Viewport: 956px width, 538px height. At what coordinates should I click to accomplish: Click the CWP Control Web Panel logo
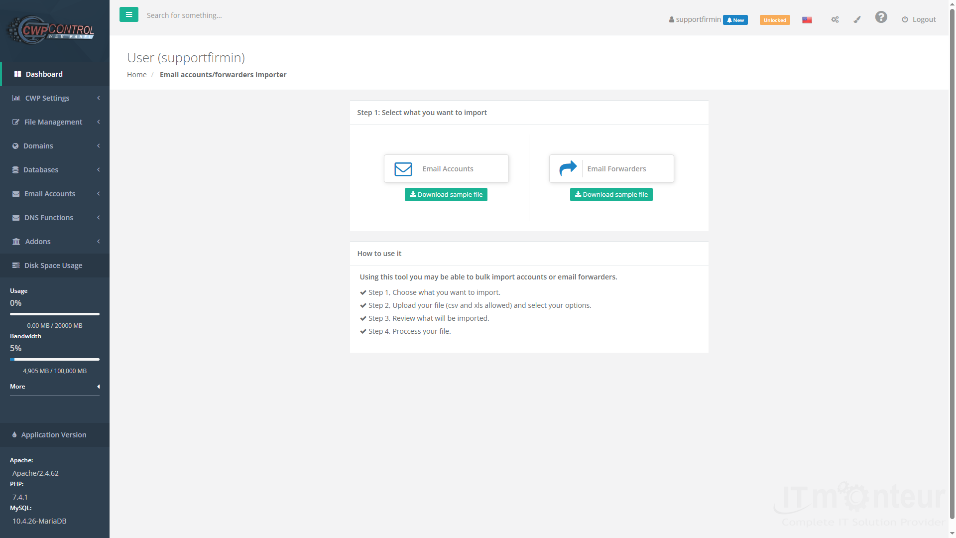pyautogui.click(x=51, y=30)
